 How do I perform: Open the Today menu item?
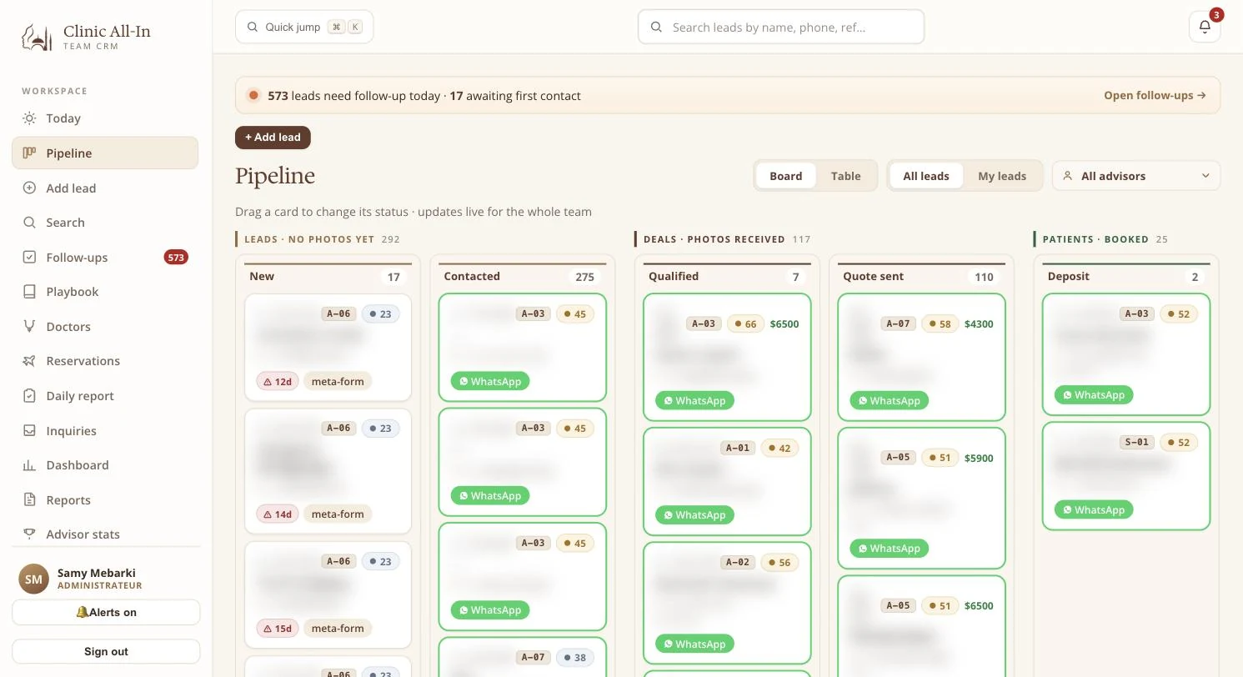[x=105, y=118]
